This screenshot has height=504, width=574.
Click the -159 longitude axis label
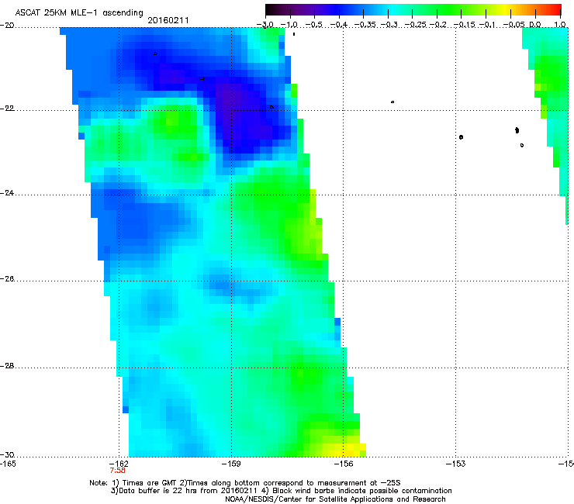[x=231, y=464]
